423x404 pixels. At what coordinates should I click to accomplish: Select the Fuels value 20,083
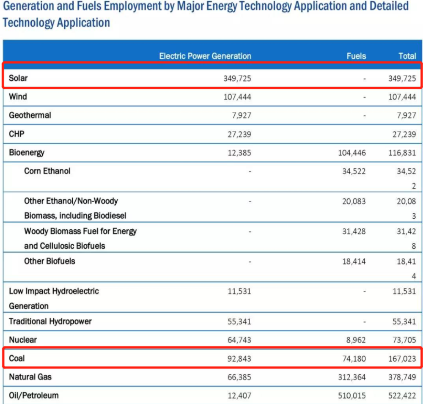pyautogui.click(x=354, y=201)
